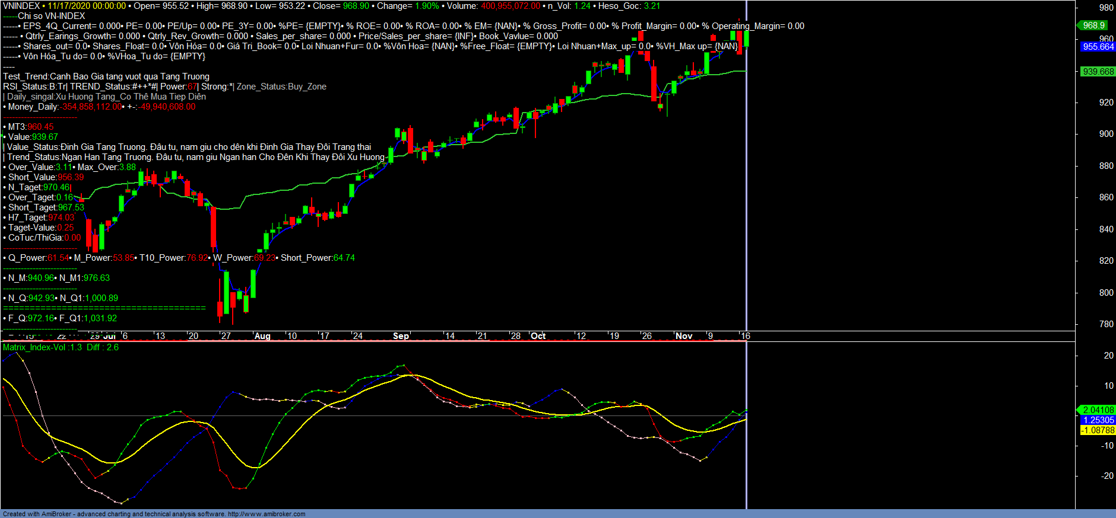Click the green 939.668 value axis label
Screen dimensions: 1116x518
point(1098,72)
